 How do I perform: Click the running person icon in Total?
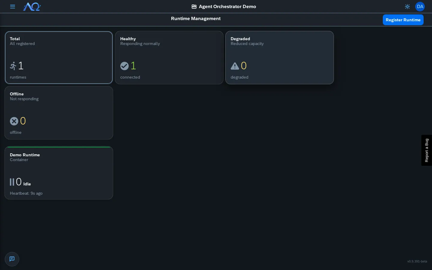[13, 66]
